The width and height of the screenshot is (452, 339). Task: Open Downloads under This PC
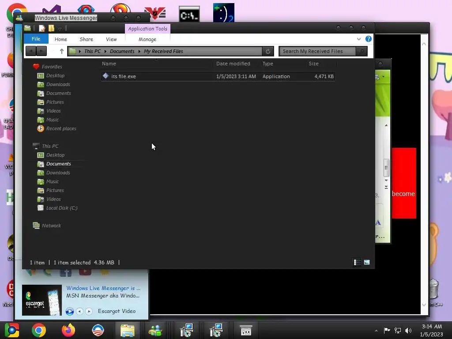58,173
